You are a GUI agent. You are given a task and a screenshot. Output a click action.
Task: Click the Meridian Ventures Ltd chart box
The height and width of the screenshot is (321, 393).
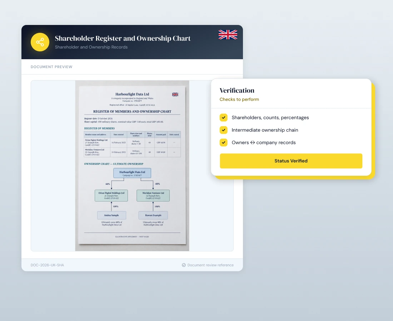(153, 195)
